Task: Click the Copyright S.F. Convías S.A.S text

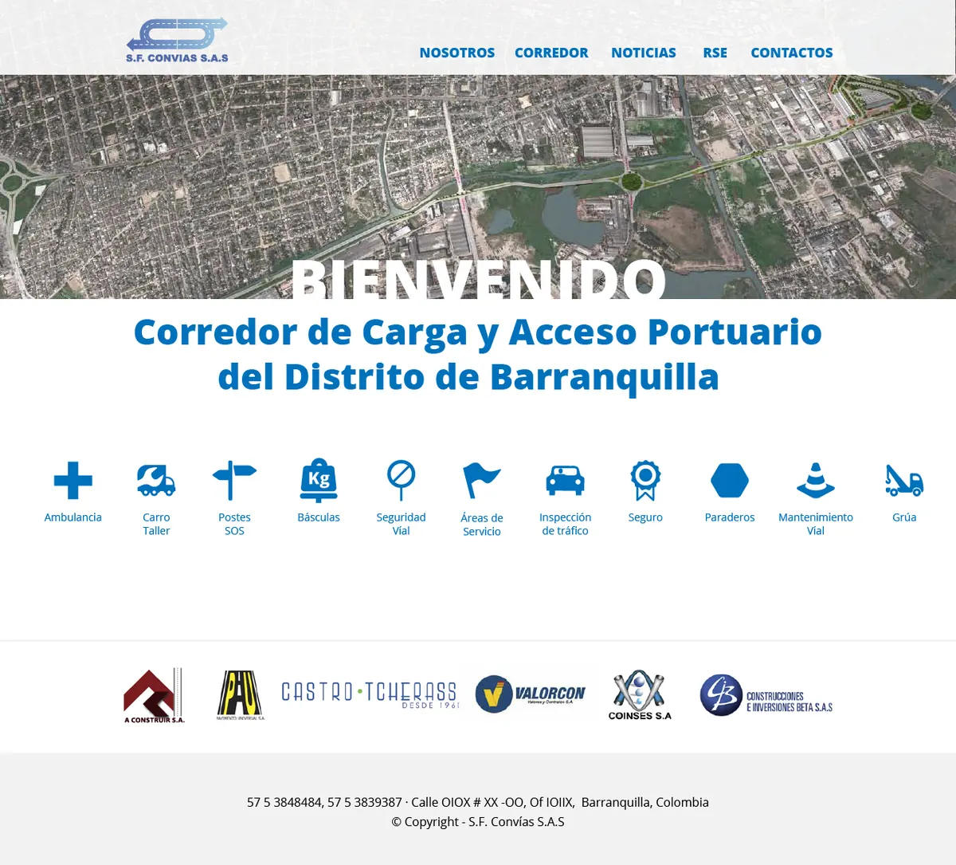Action: [x=478, y=822]
